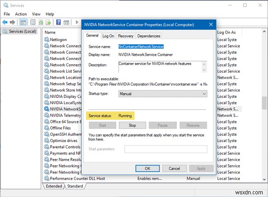
Task: Select Services (Local) in the console tree
Action: click(20, 31)
